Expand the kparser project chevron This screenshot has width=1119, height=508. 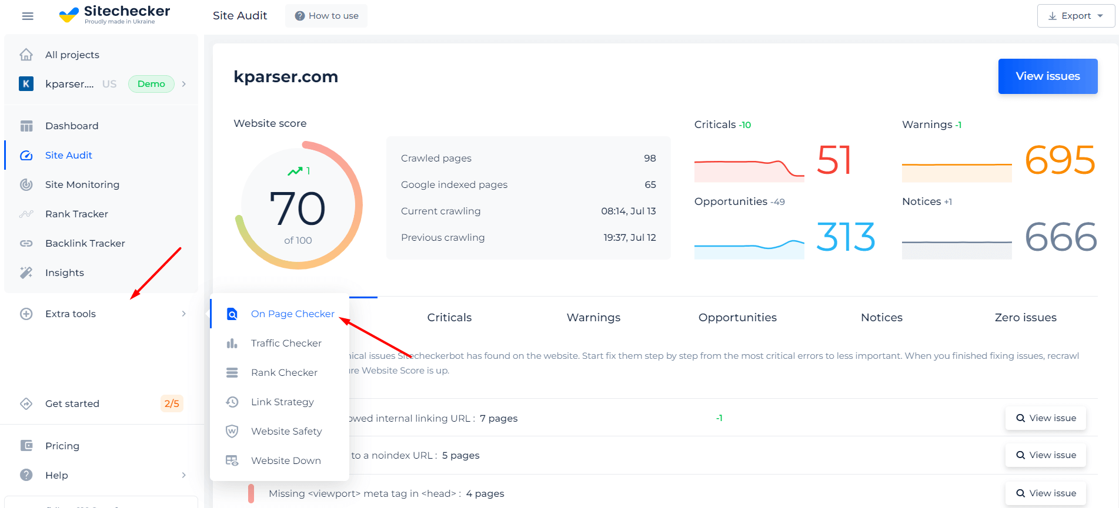[x=184, y=84]
